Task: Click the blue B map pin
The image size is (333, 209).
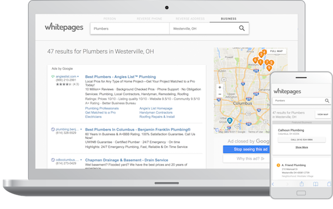Action: [x=230, y=120]
